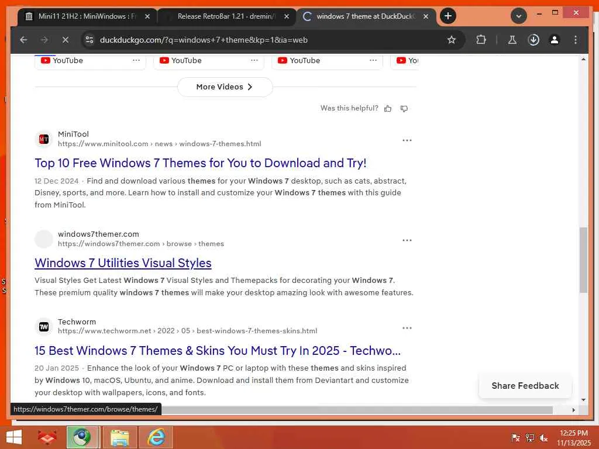Give thumbs up to Was this helpful

[388, 109]
